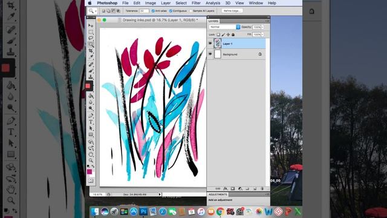Hide Layer 1 with eye icon
This screenshot has width=387, height=218.
[x=210, y=44]
